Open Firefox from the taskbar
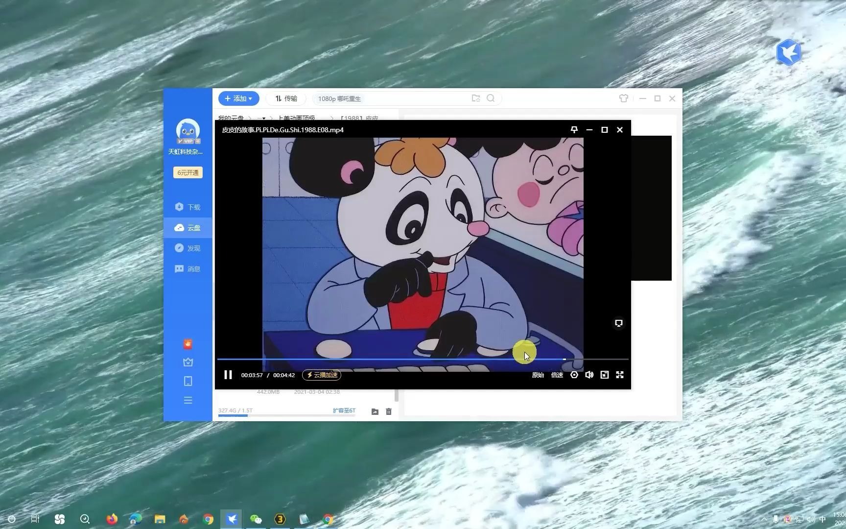Viewport: 846px width, 529px height. point(112,519)
